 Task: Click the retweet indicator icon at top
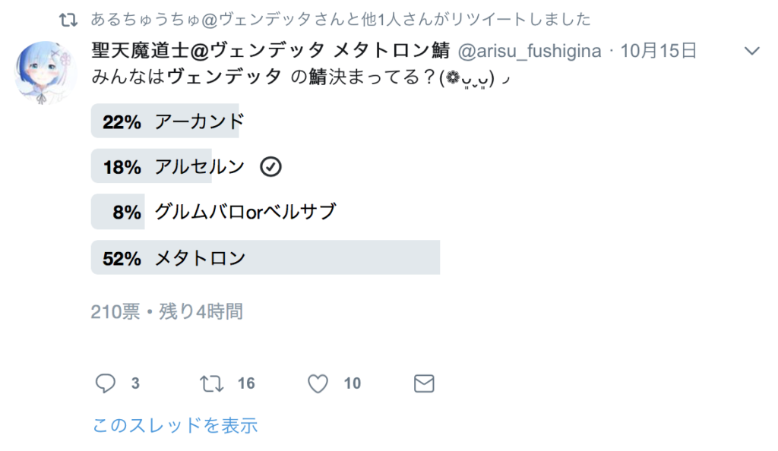coord(68,20)
